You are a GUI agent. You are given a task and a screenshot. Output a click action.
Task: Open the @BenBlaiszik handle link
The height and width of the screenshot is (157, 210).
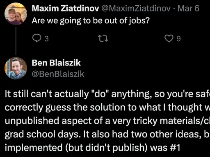point(58,74)
